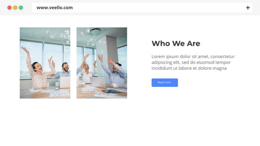Click the word 'consectetur' in the paragraph
This screenshot has height=146, width=260.
pos(223,57)
